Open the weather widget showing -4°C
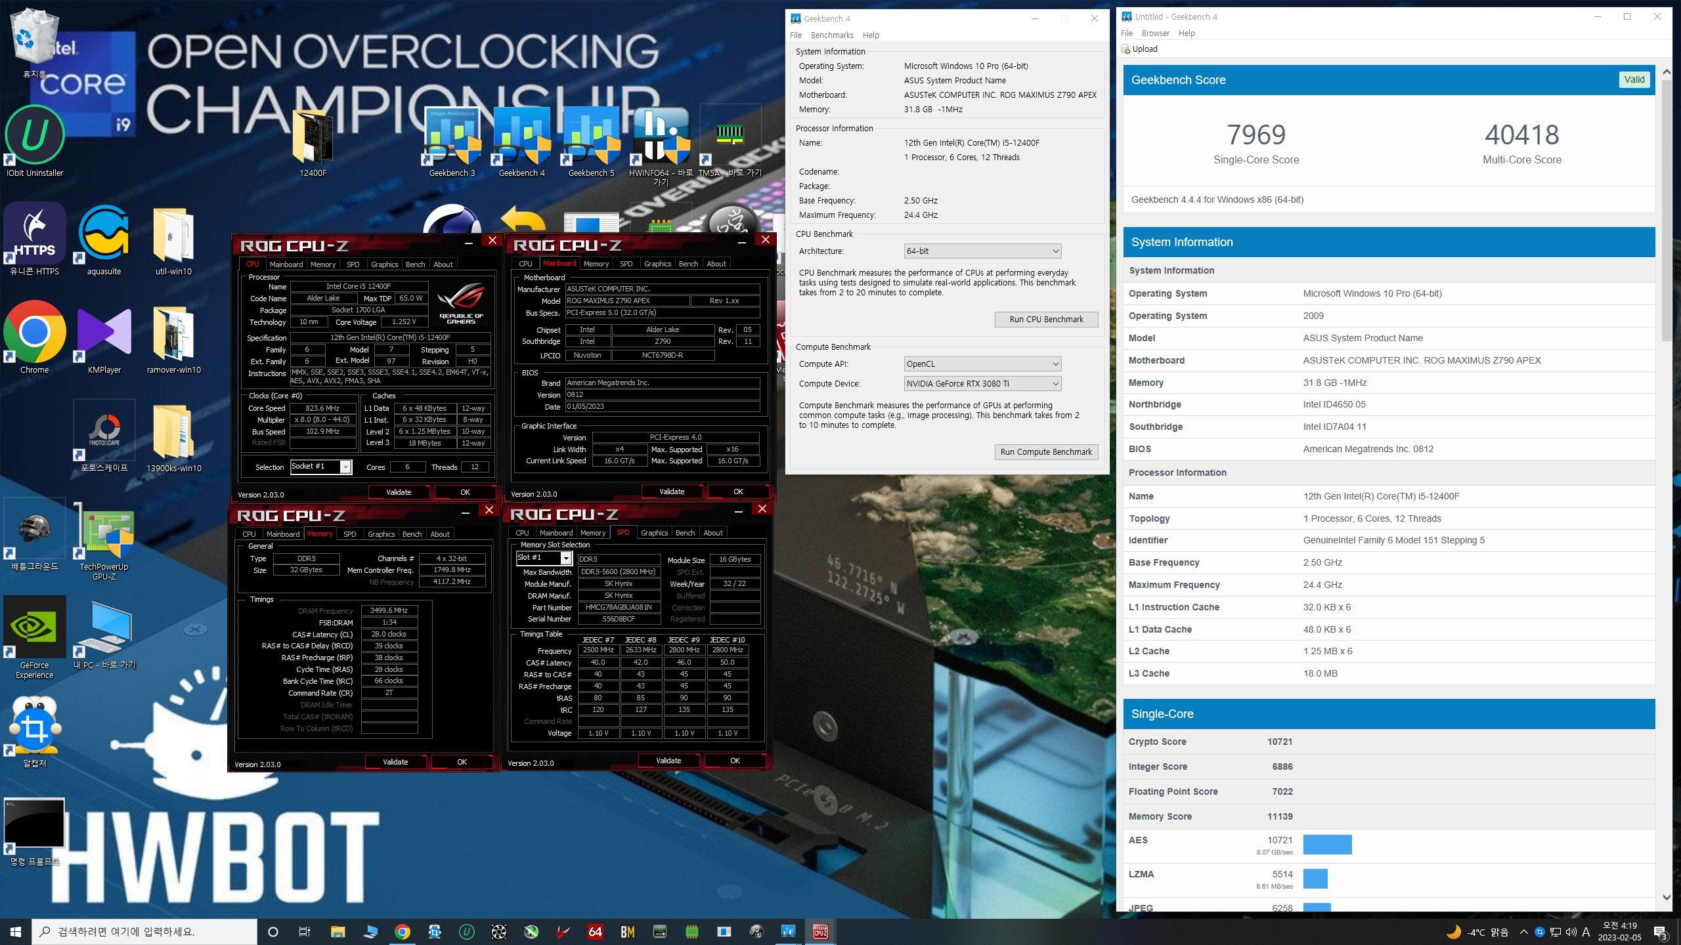The image size is (1681, 945). point(1477,932)
